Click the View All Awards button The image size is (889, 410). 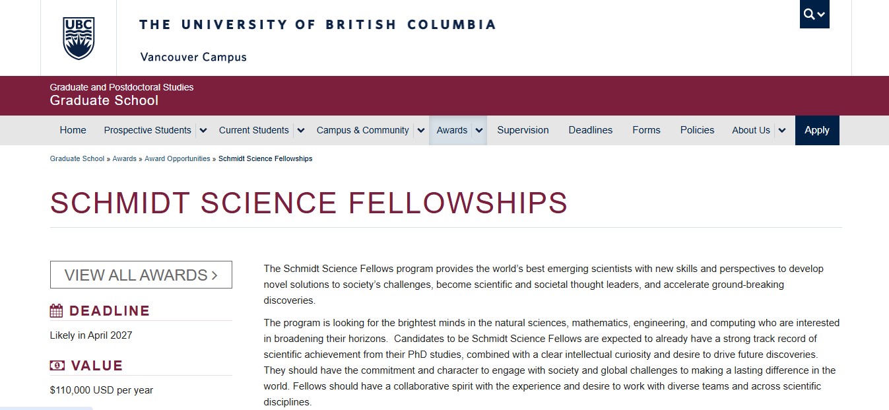tap(141, 275)
